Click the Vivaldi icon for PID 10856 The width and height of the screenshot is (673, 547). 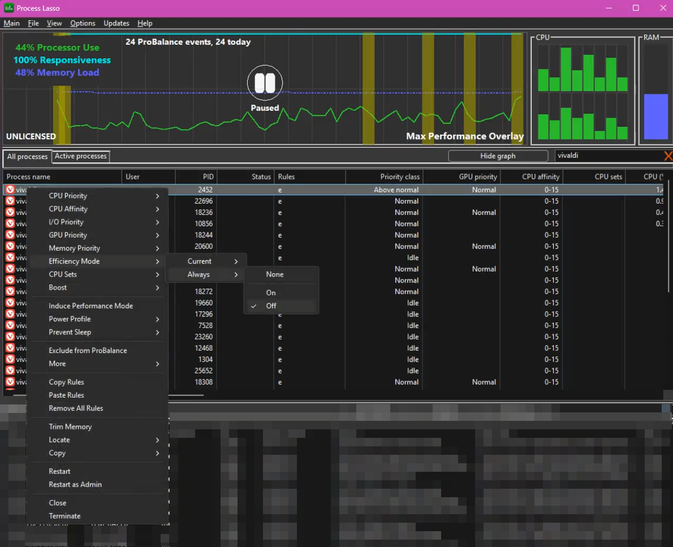(x=10, y=223)
